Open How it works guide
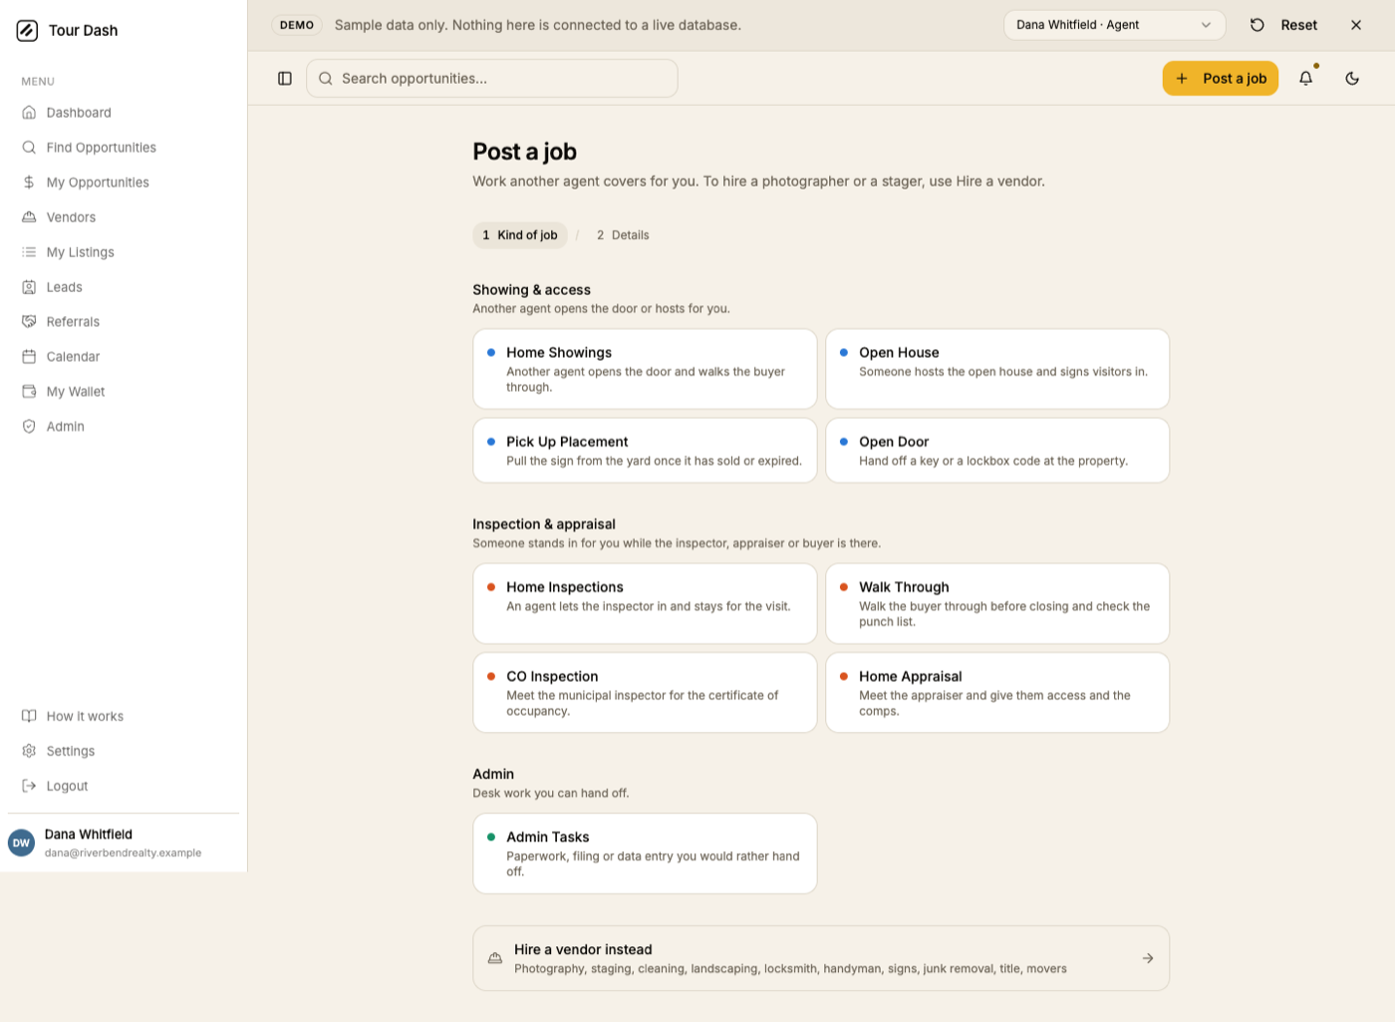The height and width of the screenshot is (1022, 1395). coord(124,716)
